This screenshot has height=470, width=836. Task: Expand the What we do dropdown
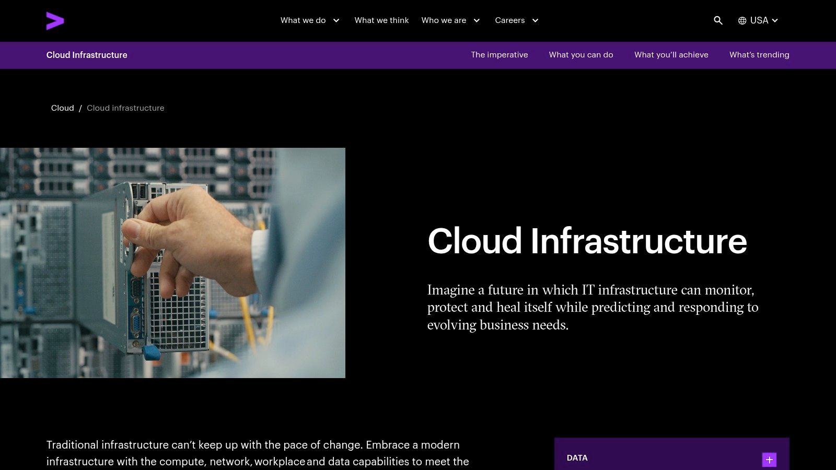click(310, 20)
